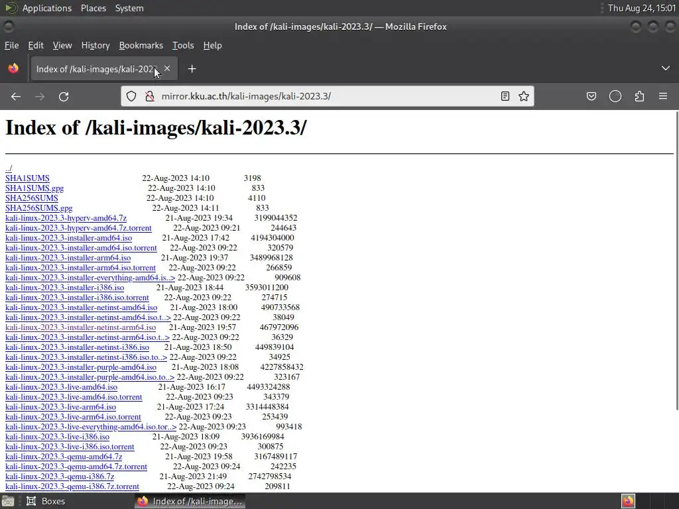Screen dimensions: 679x509
Task: Open the SHA1SUMS.gpg link
Action: (x=34, y=188)
